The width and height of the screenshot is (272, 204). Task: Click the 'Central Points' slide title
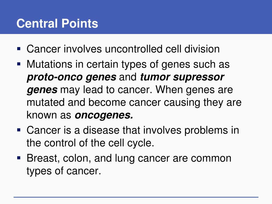point(57,23)
